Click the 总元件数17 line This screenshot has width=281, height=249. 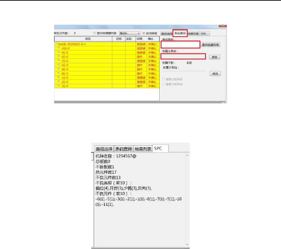point(106,172)
